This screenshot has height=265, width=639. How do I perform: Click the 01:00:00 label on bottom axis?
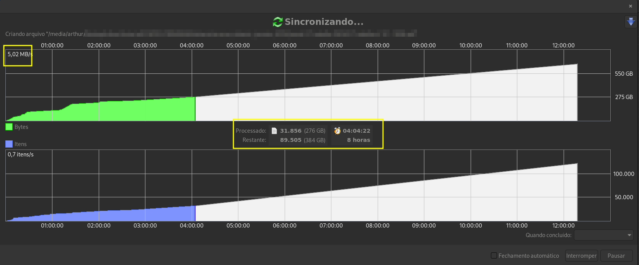click(52, 226)
